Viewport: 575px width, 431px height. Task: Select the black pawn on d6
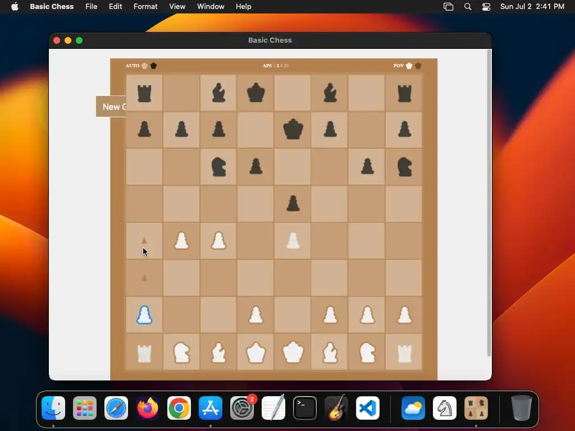click(255, 166)
